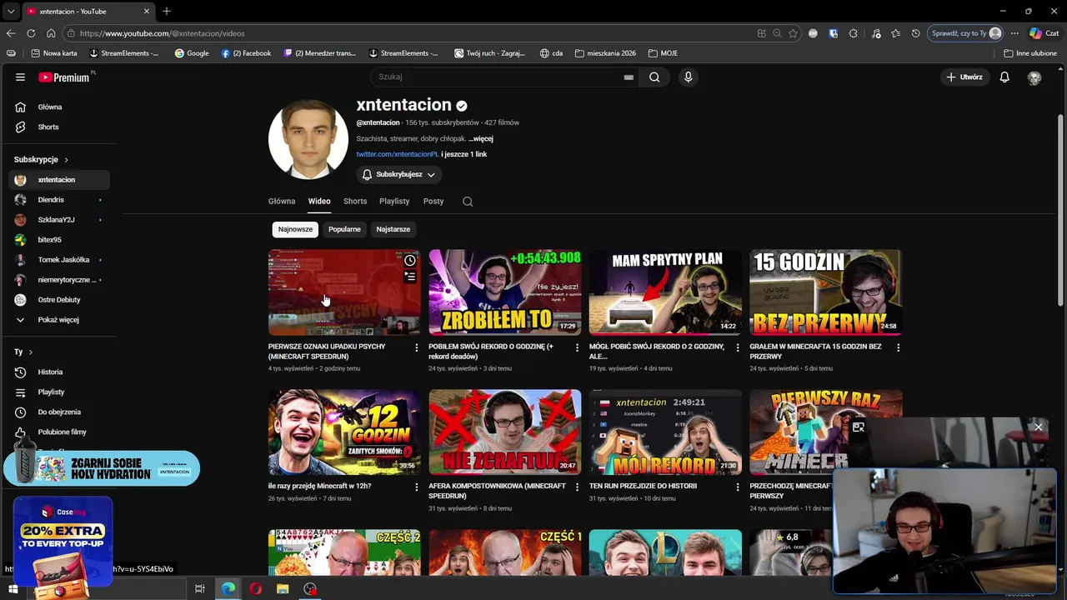
Task: Open browser tab list dropdown
Action: coord(10,11)
